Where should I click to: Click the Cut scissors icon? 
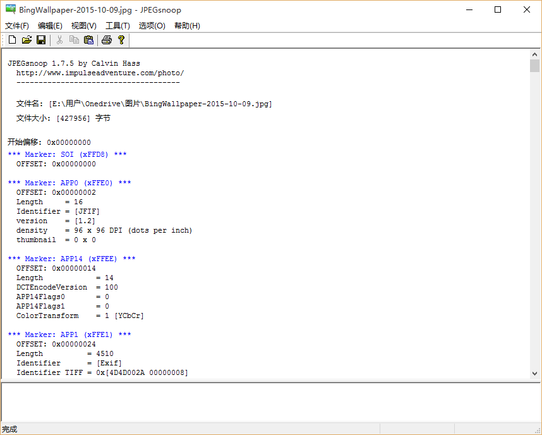59,40
